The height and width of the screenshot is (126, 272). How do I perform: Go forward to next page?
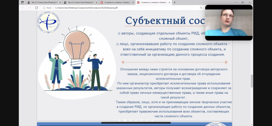[30, 8]
